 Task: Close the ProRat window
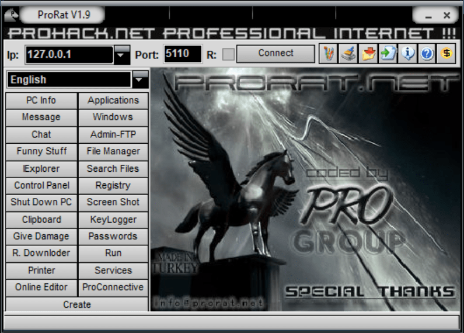pos(447,15)
